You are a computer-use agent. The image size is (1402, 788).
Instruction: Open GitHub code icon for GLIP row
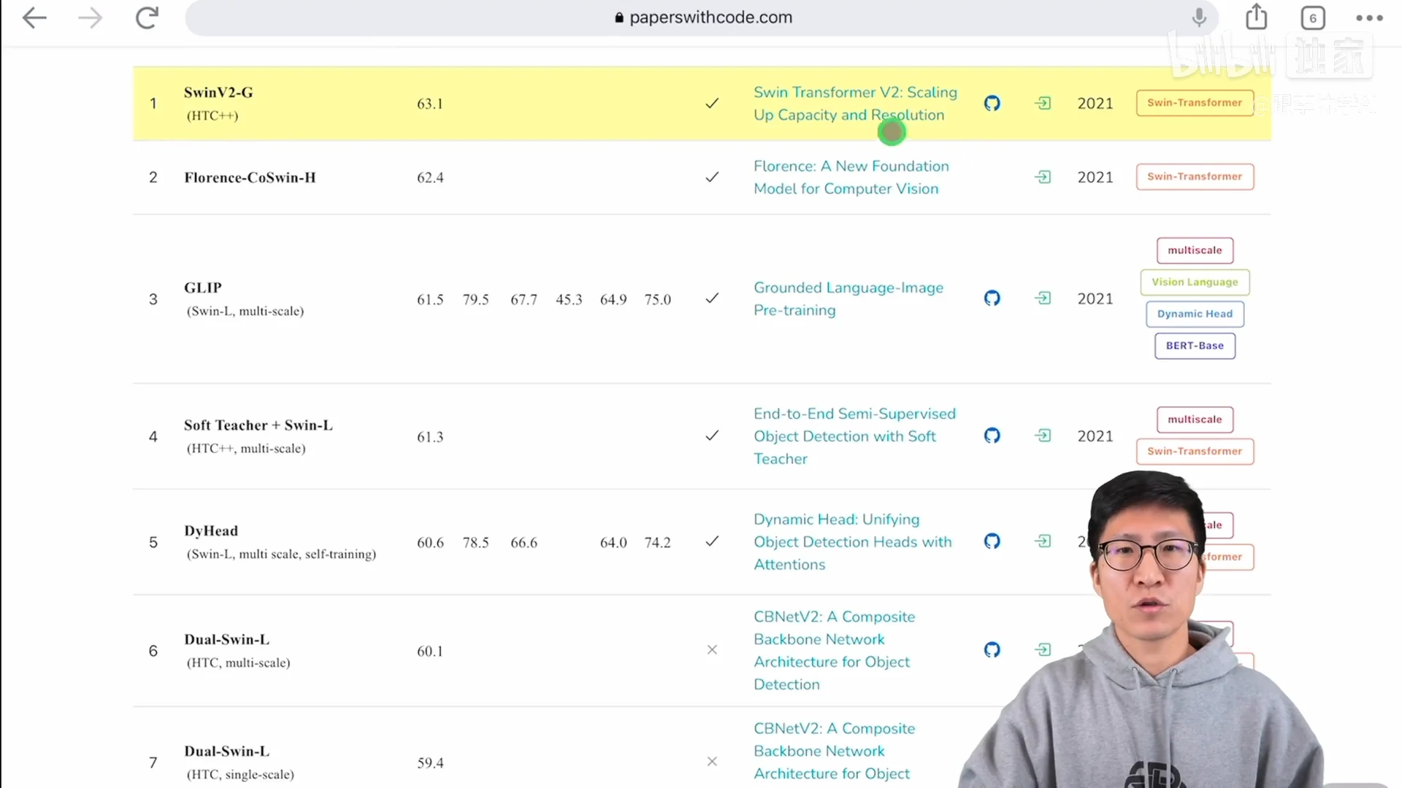(992, 298)
